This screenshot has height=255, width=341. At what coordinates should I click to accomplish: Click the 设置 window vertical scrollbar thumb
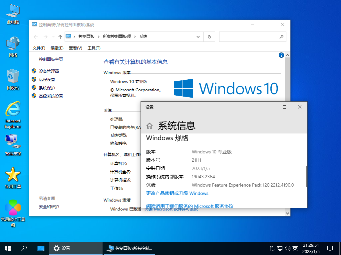[x=306, y=177]
